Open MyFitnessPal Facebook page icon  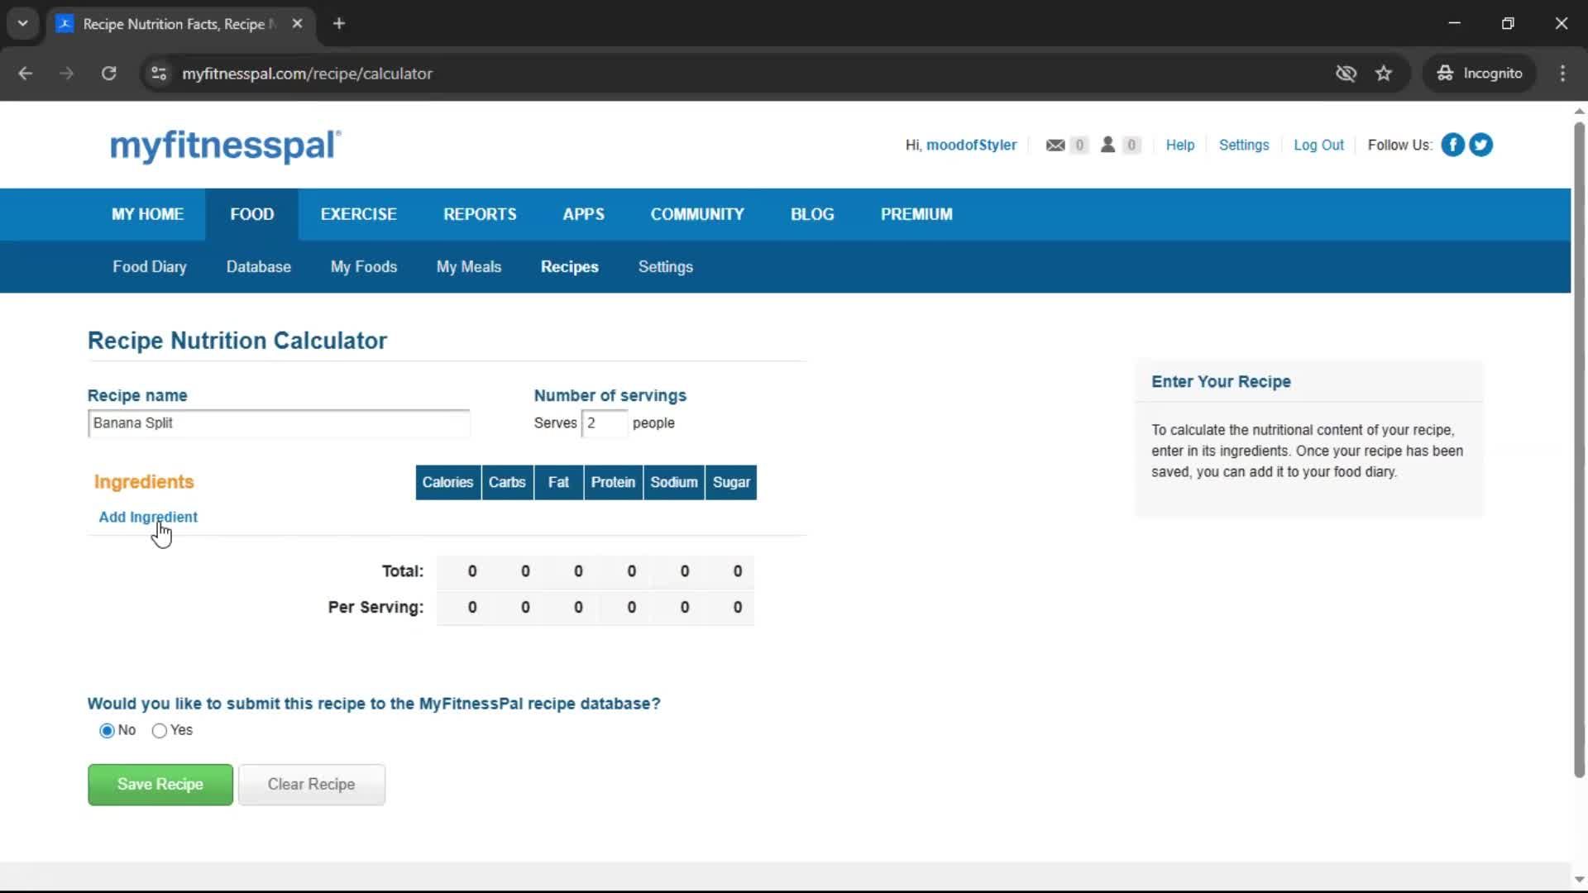click(1452, 145)
